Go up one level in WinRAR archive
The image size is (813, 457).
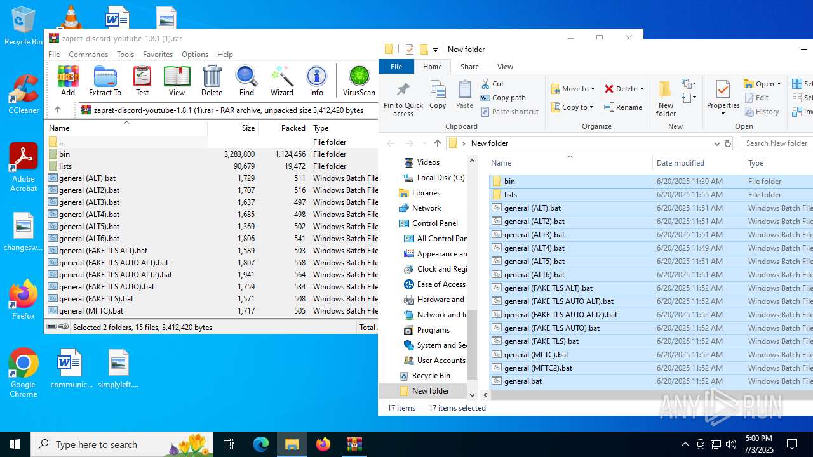(x=58, y=110)
